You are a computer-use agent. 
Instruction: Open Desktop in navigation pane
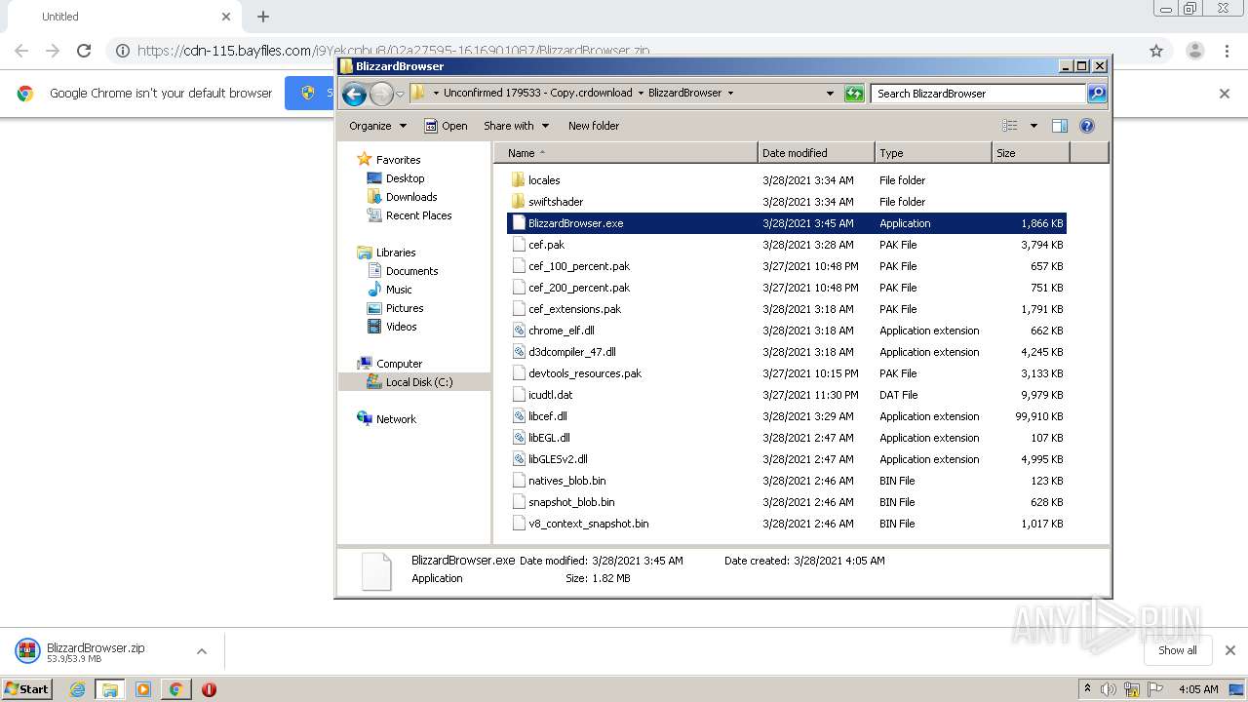click(x=405, y=178)
